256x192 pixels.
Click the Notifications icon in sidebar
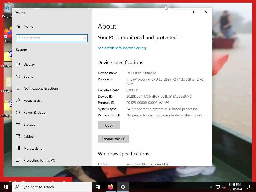(18, 88)
